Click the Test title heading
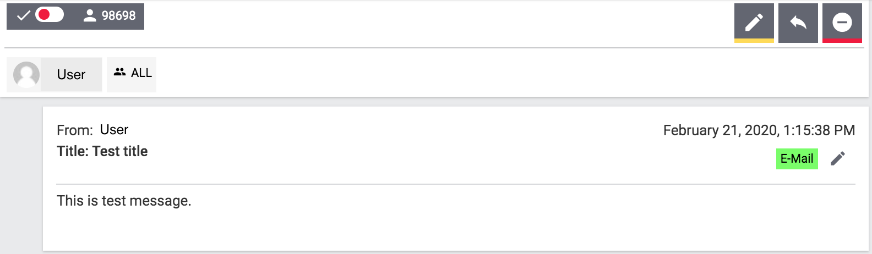Viewport: 872px width, 254px height. coord(102,151)
